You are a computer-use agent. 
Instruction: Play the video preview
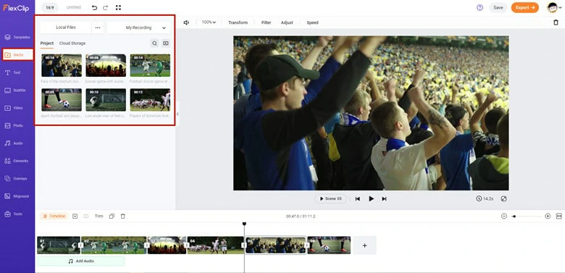click(x=371, y=199)
